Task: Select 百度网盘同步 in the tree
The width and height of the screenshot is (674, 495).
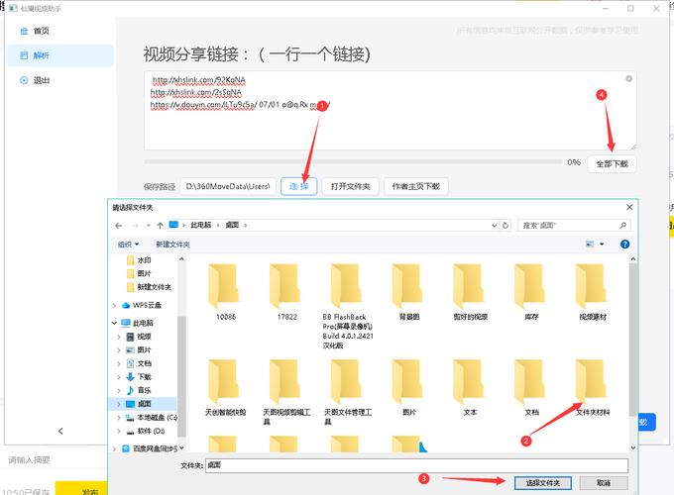Action: click(x=149, y=448)
